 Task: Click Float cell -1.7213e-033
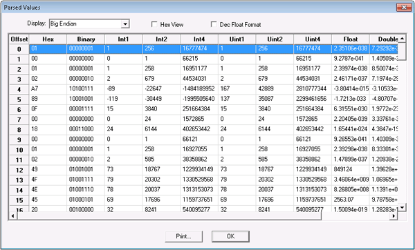coord(351,99)
